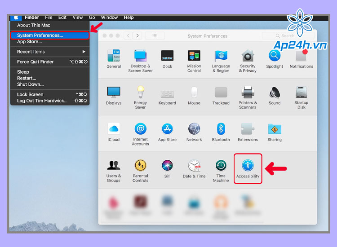Open the Edit menu
The image size is (337, 247).
[x=62, y=18]
